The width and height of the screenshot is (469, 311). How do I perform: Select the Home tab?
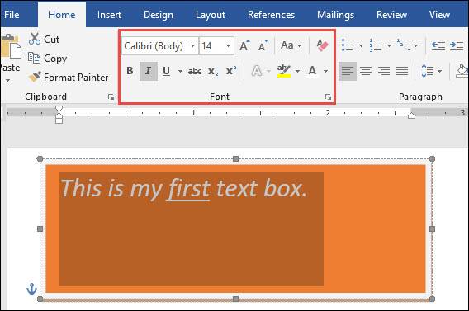pyautogui.click(x=62, y=15)
